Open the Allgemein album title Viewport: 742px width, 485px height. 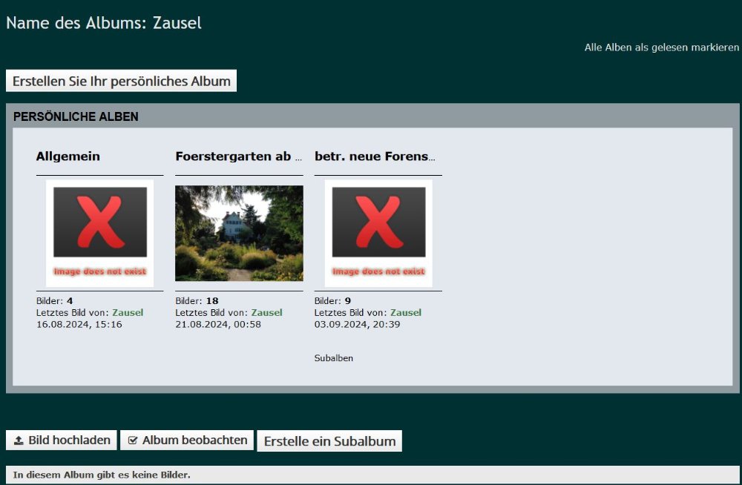pos(68,156)
